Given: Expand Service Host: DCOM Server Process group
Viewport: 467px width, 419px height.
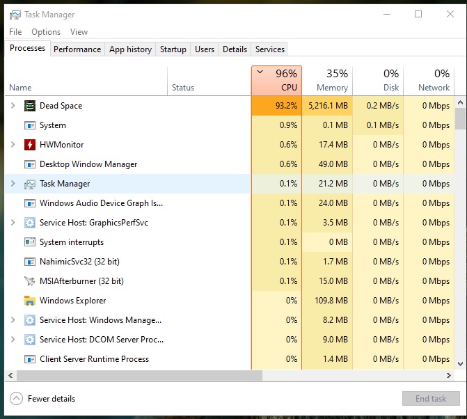Looking at the screenshot, I should [13, 340].
